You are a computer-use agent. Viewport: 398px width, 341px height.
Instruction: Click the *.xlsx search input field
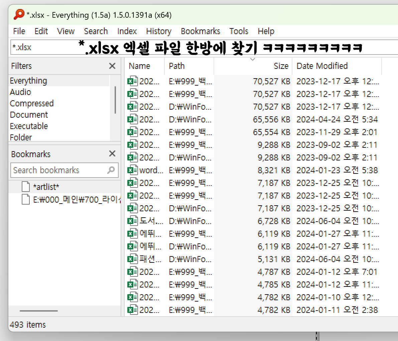(204, 47)
